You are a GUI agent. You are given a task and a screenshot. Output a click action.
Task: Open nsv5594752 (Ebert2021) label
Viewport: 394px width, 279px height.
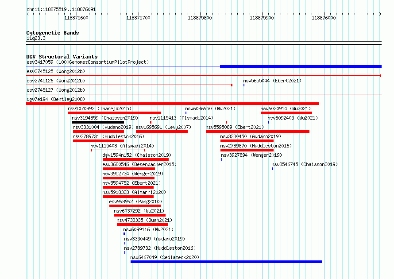tap(131, 183)
